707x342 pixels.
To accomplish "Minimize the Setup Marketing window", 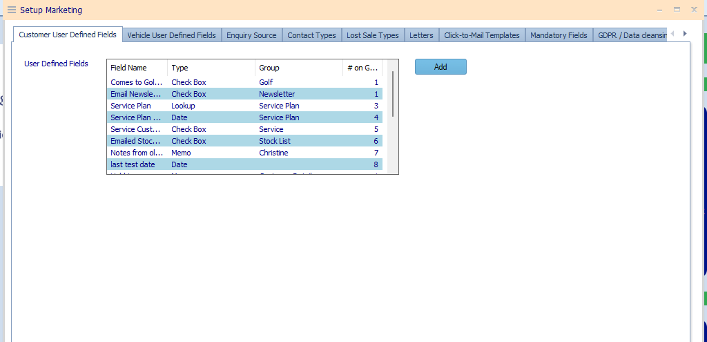I will (659, 10).
